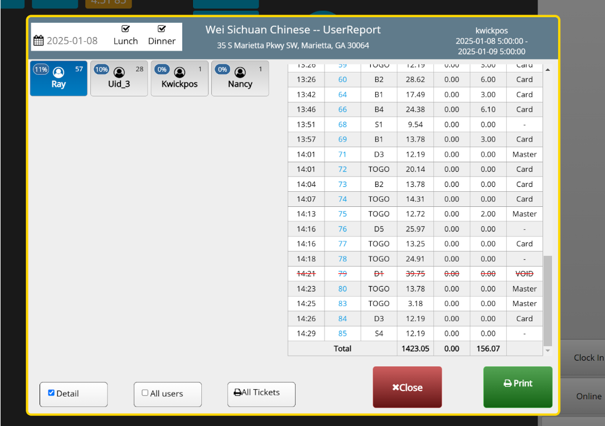The width and height of the screenshot is (605, 426).
Task: Open ticket 60 link
Action: point(342,80)
